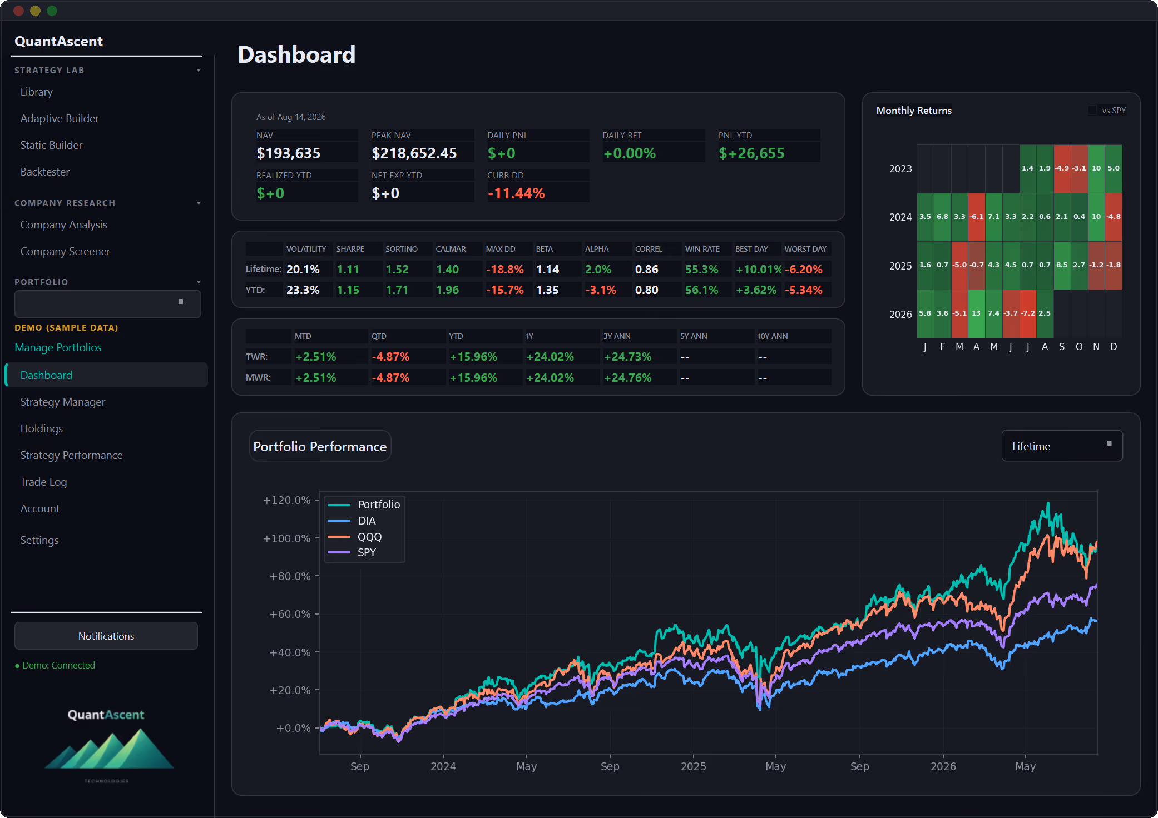The width and height of the screenshot is (1158, 818).
Task: Click YTD Alpha value -3.1%
Action: pyautogui.click(x=601, y=290)
